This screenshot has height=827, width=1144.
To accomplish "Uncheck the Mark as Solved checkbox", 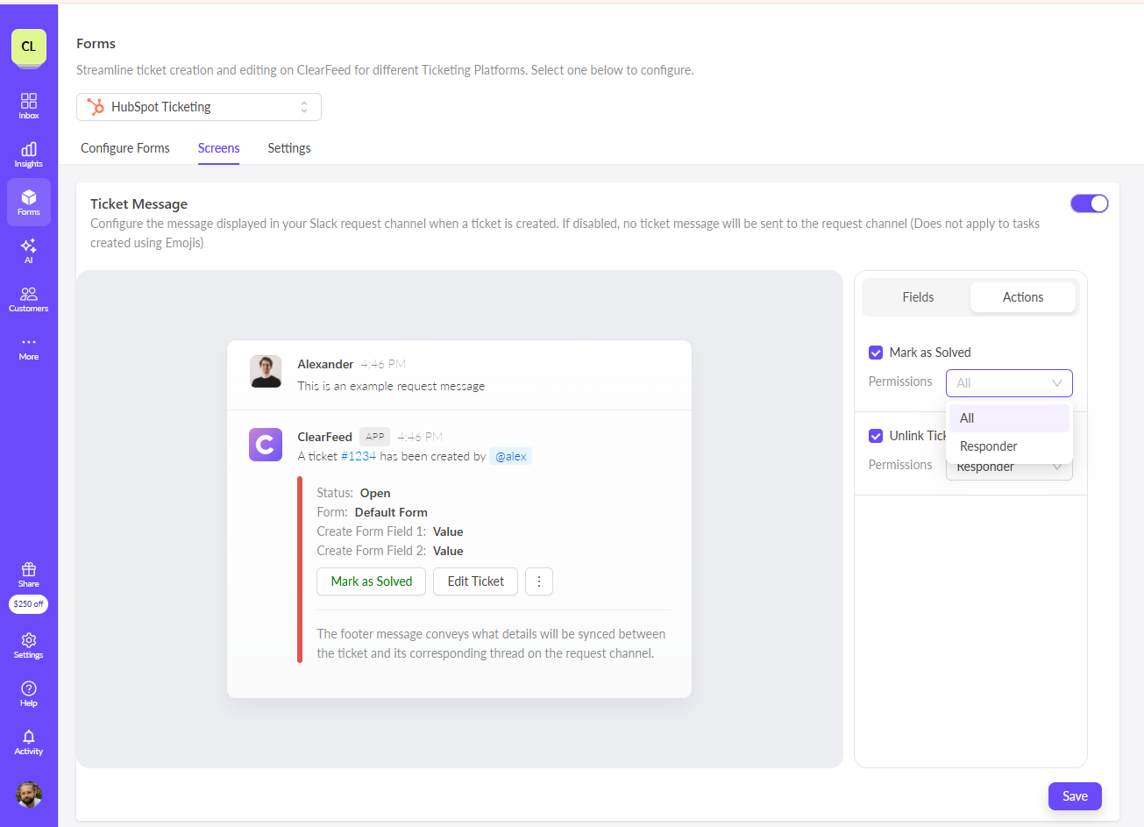I will click(876, 353).
